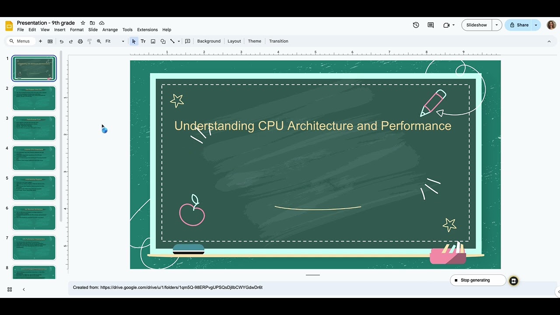Image resolution: width=560 pixels, height=315 pixels.
Task: Click the Stop generating button
Action: click(478, 280)
